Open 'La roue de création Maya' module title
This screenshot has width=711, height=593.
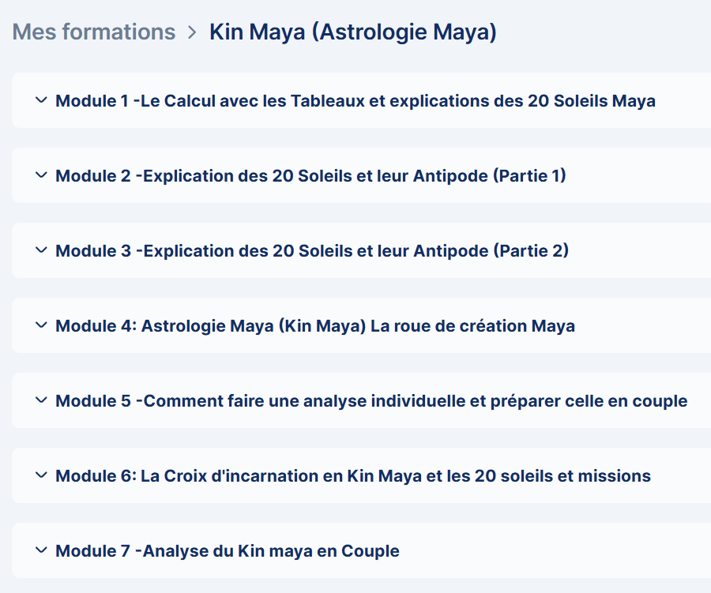[314, 326]
